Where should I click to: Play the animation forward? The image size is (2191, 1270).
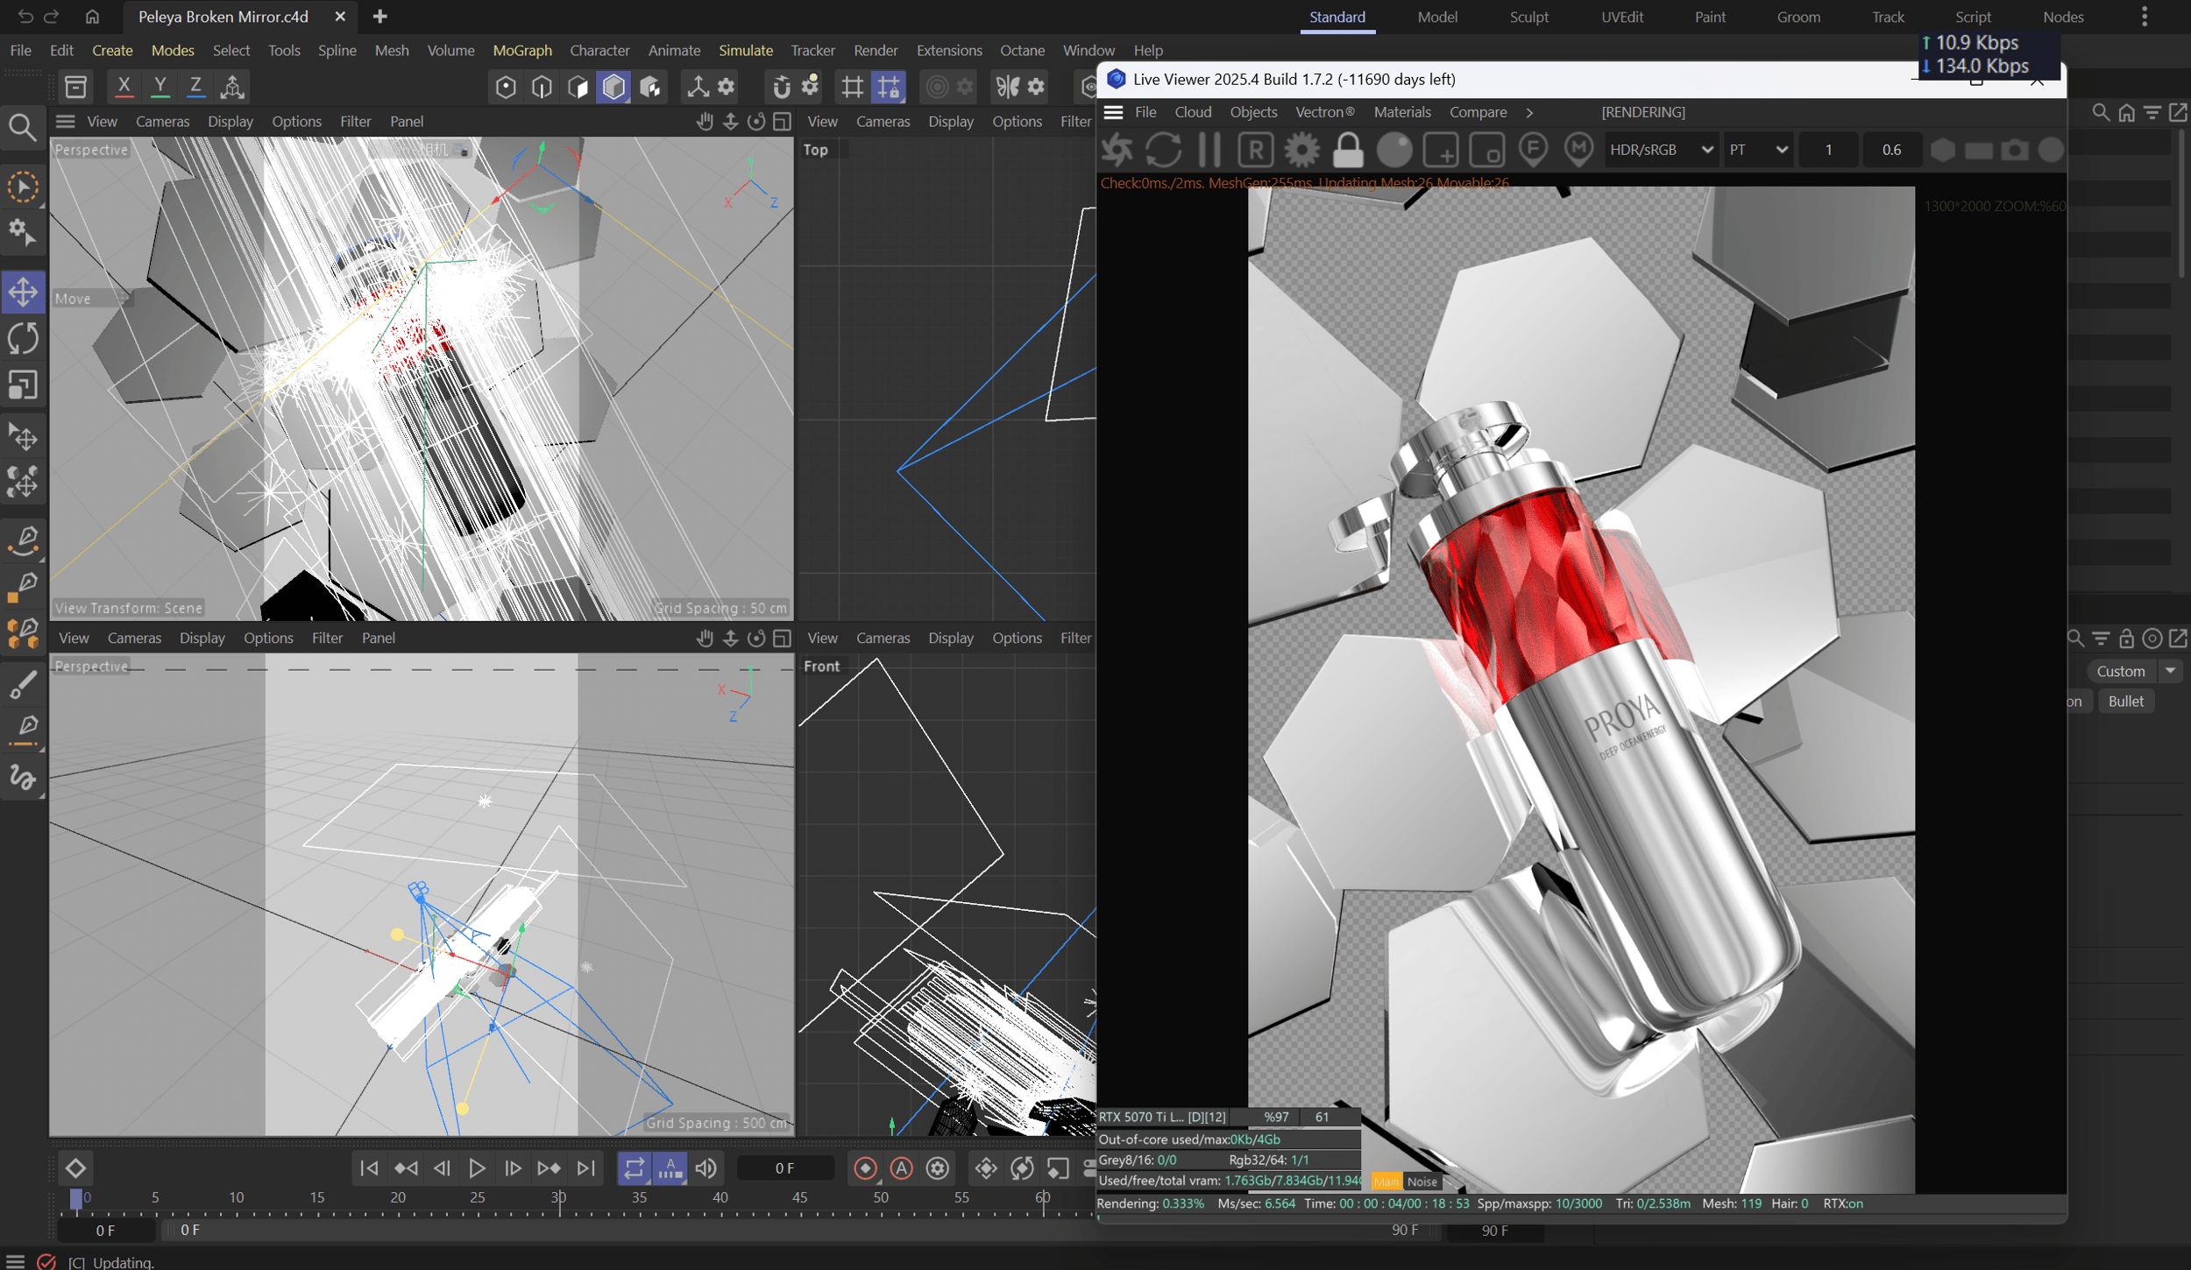(478, 1168)
